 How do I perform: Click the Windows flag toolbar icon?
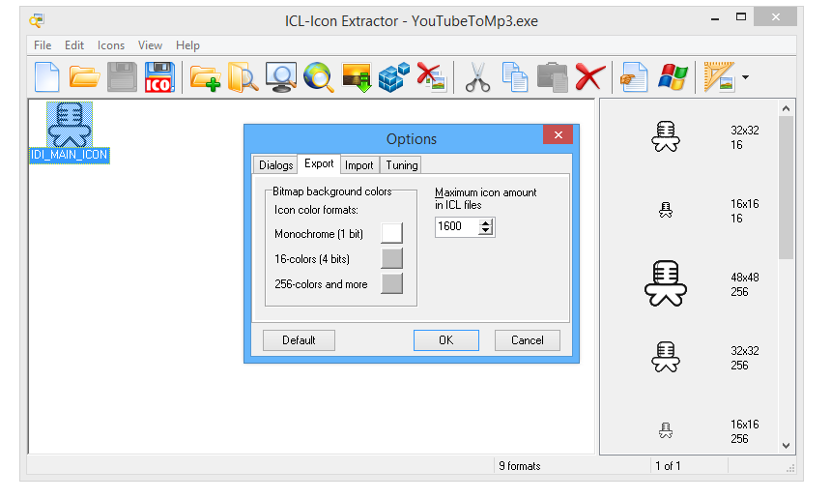673,77
